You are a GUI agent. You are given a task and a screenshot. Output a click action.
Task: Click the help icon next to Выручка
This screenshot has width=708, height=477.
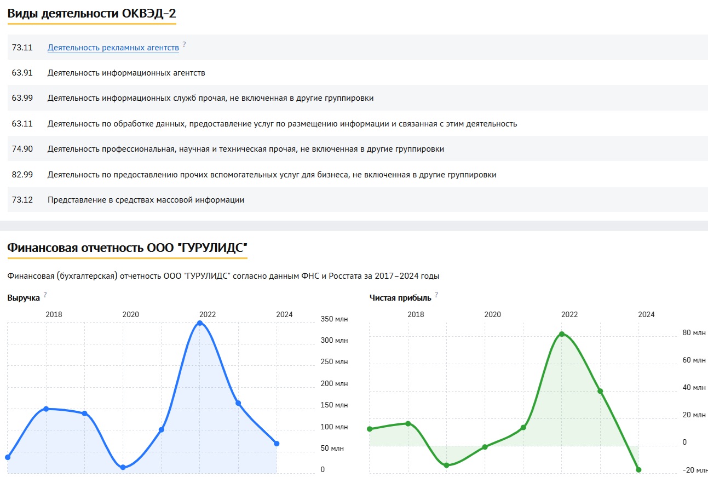click(x=45, y=295)
